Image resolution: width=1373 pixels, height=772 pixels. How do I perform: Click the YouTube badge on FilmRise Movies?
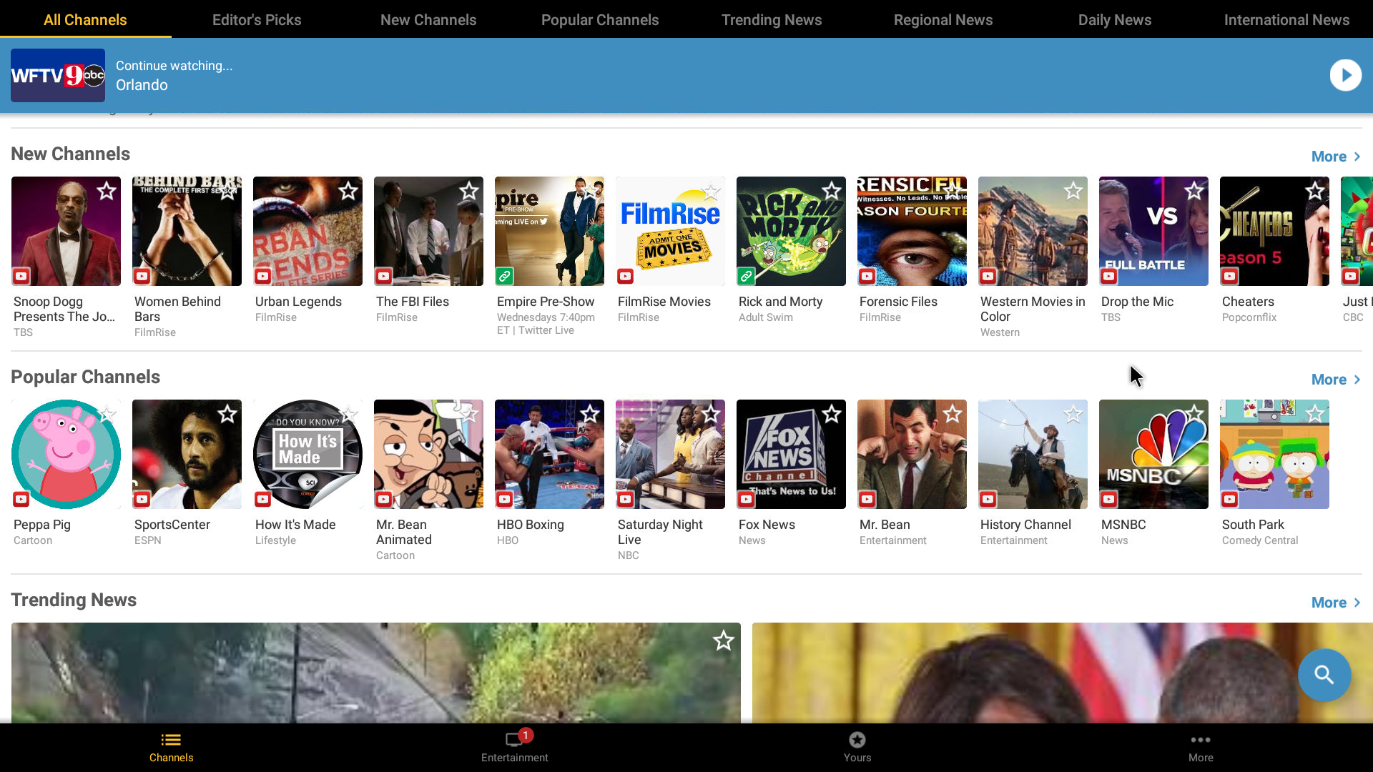tap(626, 276)
